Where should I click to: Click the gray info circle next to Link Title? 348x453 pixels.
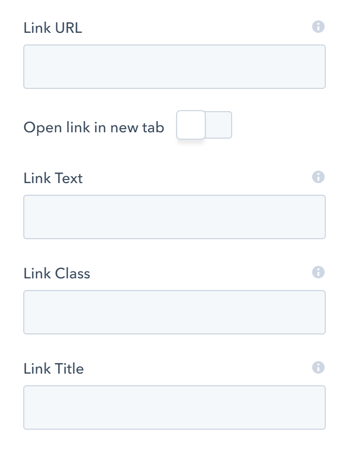[x=319, y=367]
